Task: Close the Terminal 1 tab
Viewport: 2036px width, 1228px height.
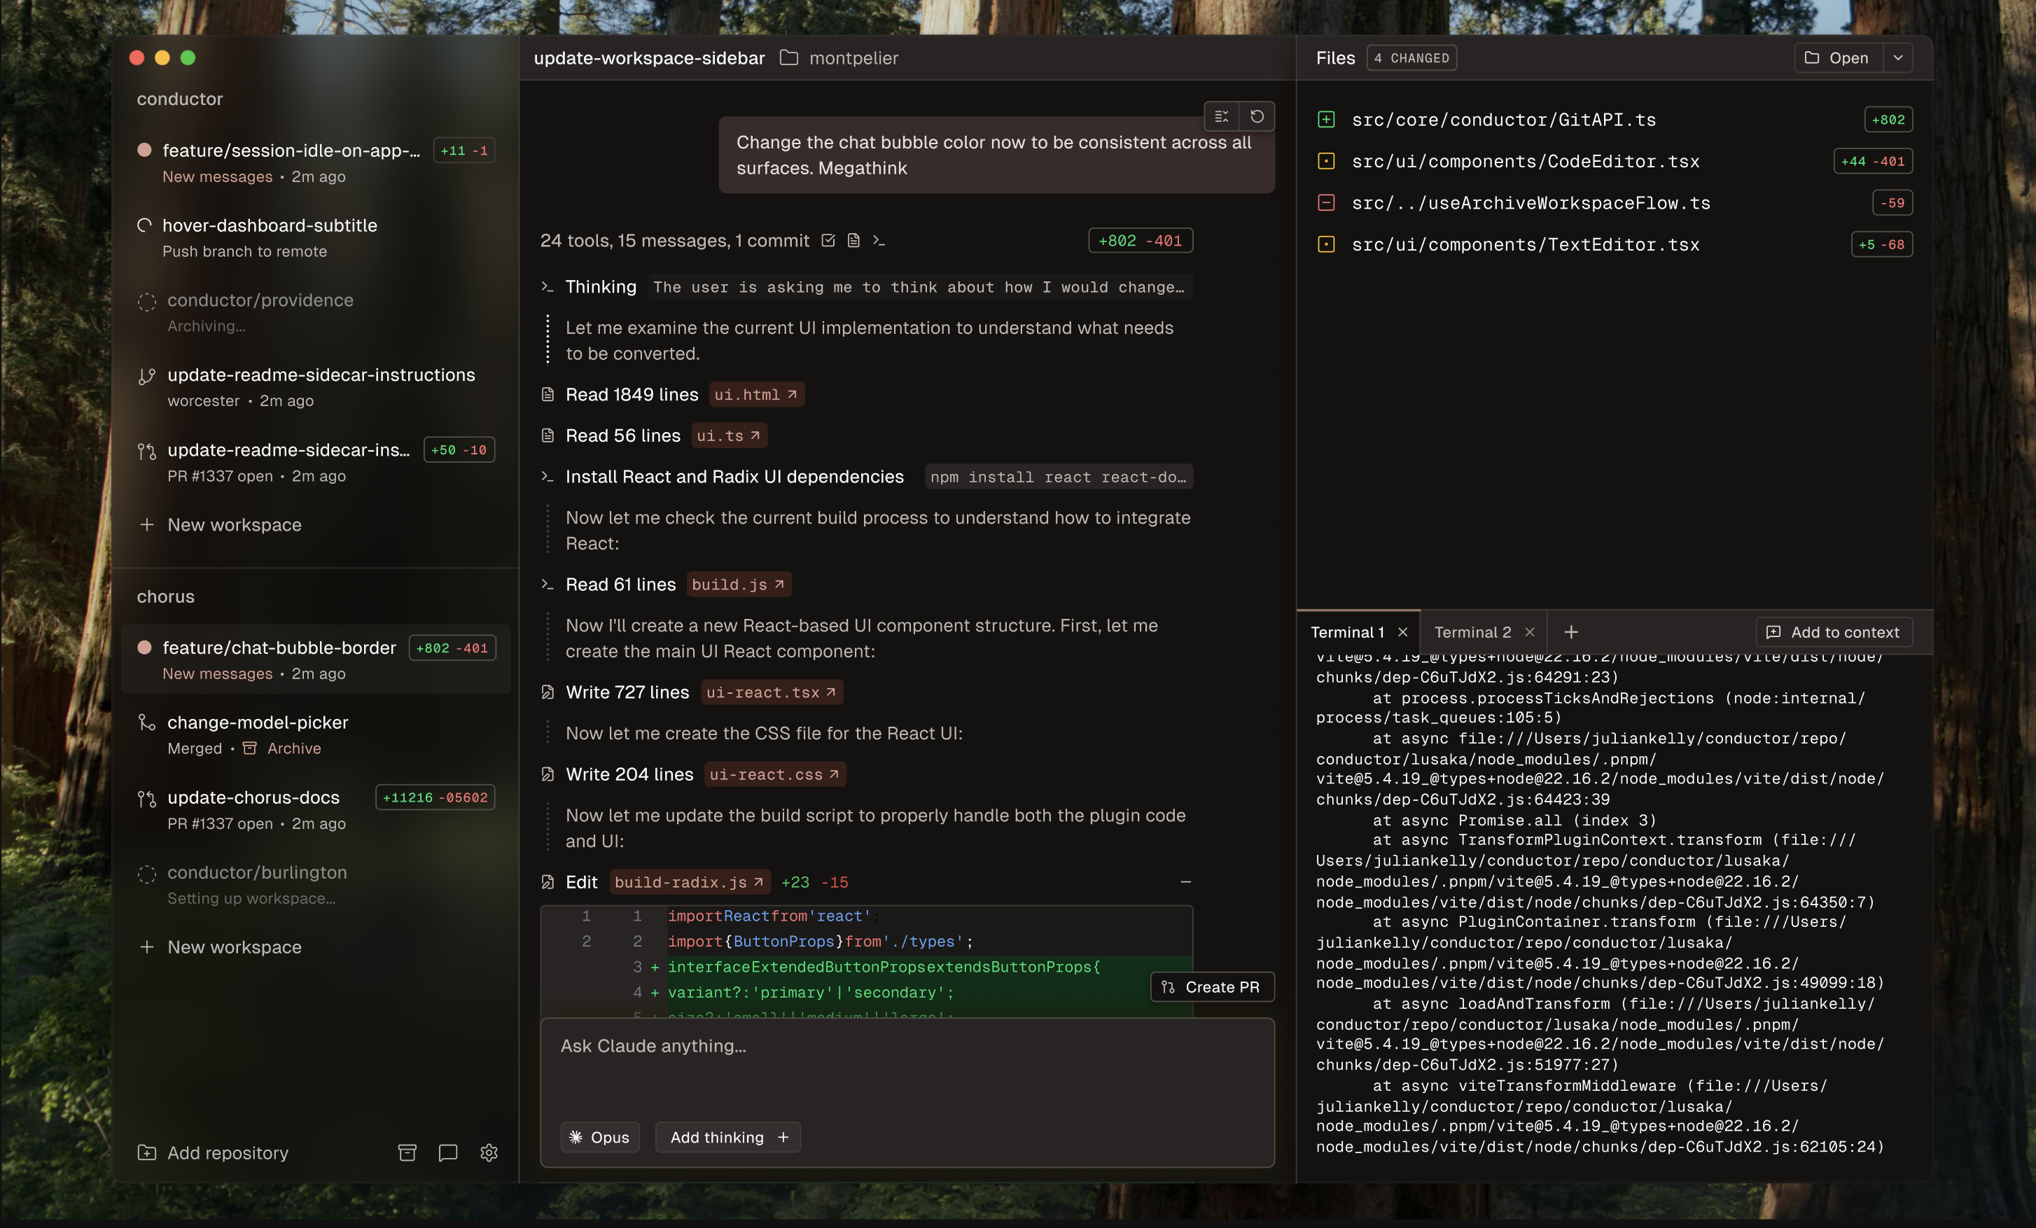Action: (1403, 632)
